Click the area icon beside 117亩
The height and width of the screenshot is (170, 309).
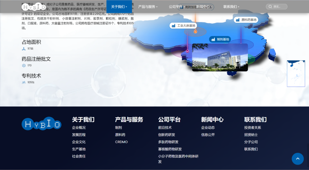tap(24, 49)
